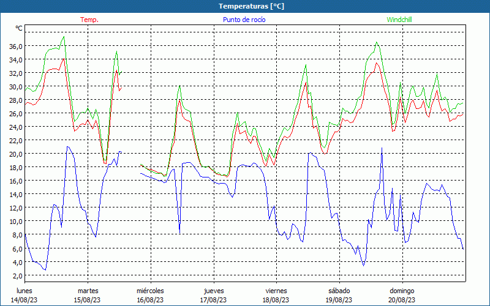Click the 16/08/23 date label
Image resolution: width=490 pixels, height=306 pixels.
coord(150,300)
